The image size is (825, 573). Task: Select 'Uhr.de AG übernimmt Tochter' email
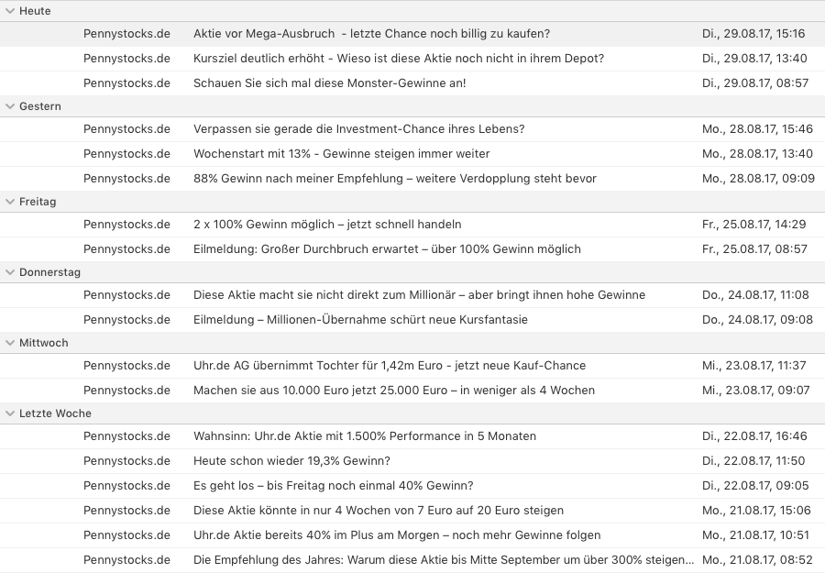(389, 366)
